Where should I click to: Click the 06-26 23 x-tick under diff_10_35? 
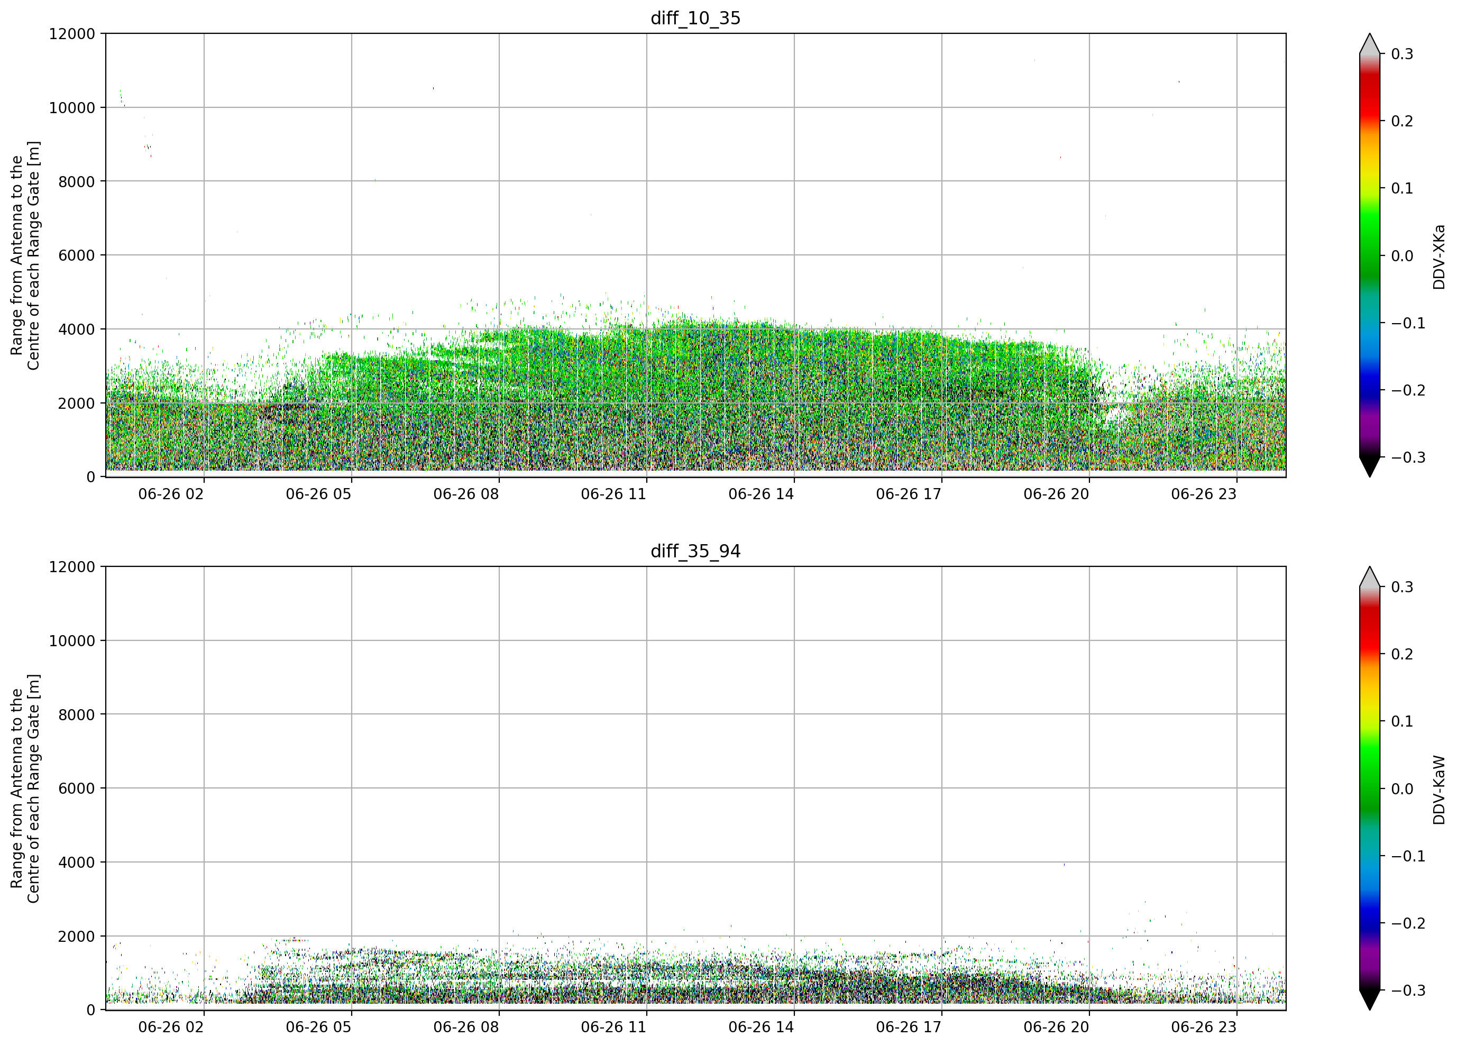pyautogui.click(x=1204, y=494)
